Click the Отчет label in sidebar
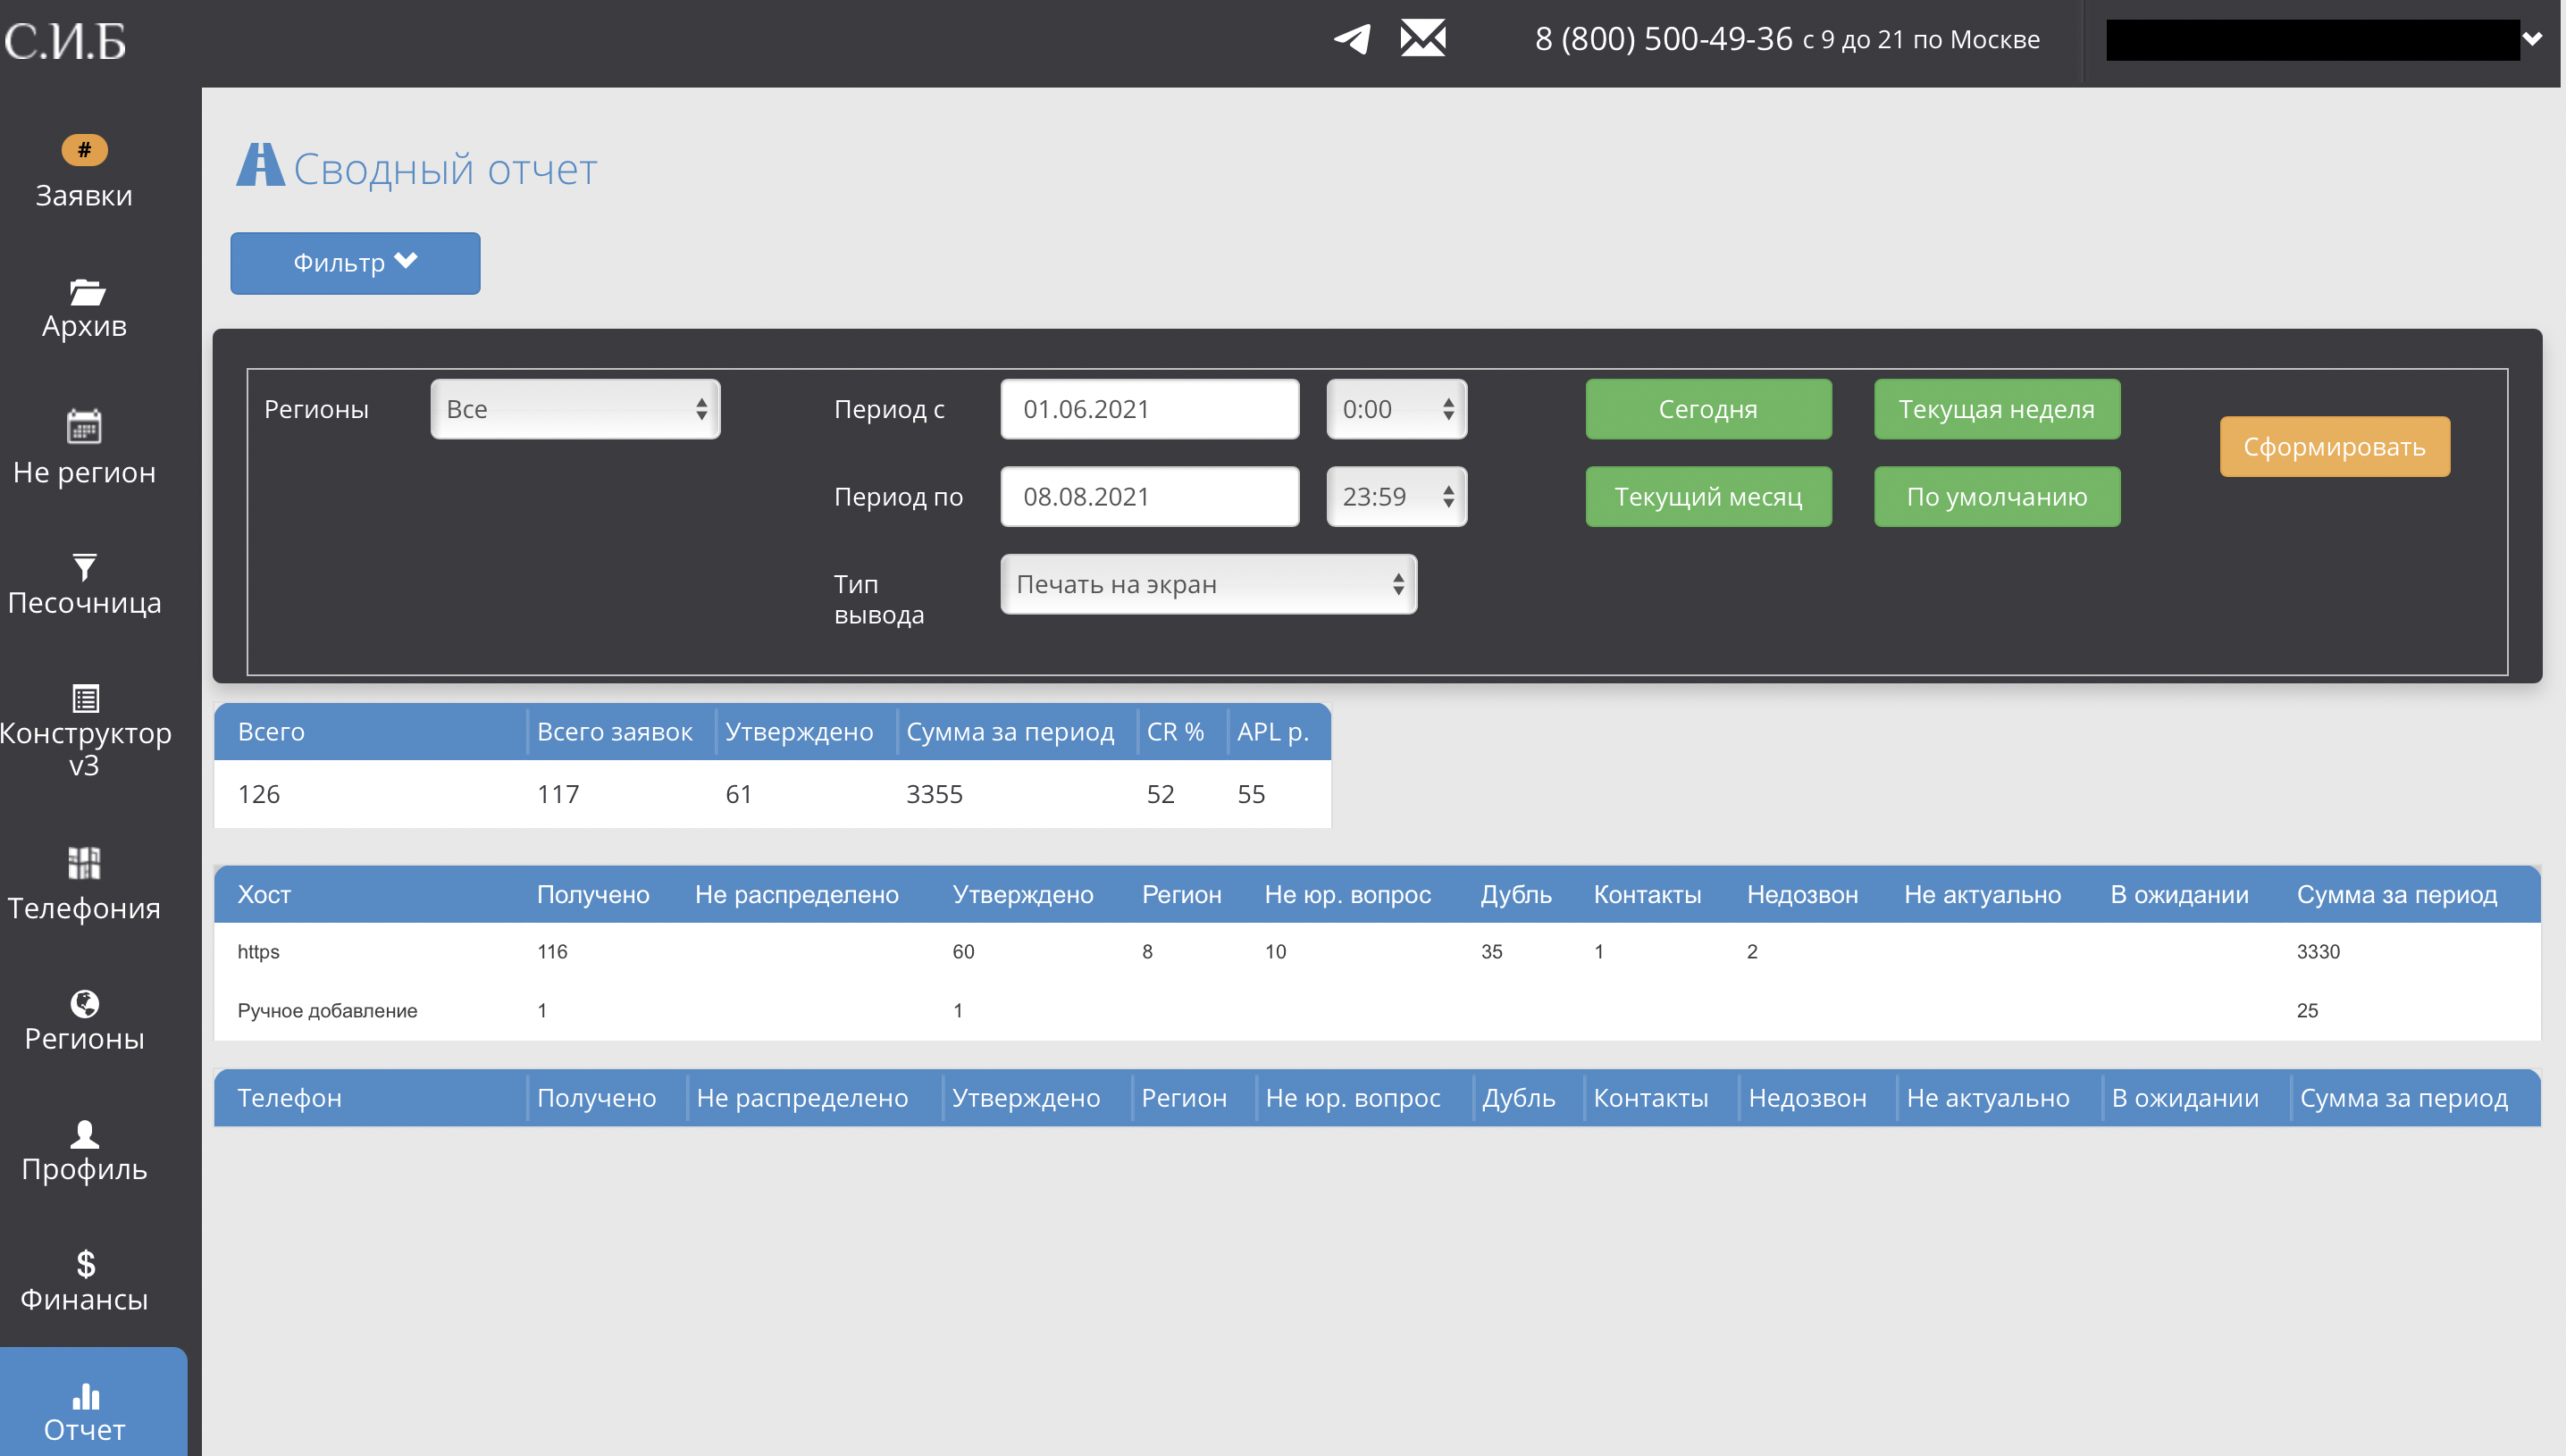Viewport: 2566px width, 1456px height. [85, 1430]
